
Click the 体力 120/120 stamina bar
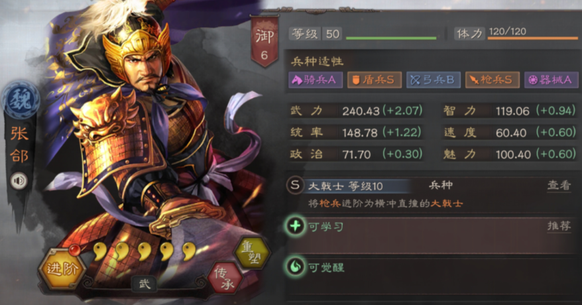coord(516,33)
